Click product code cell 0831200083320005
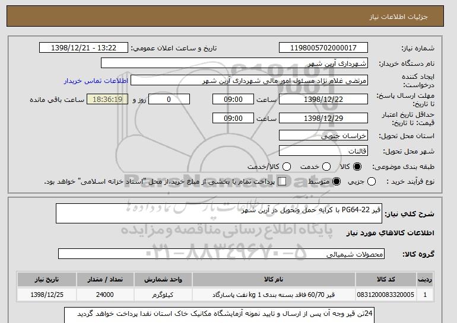The height and width of the screenshot is (323, 457). 386,295
